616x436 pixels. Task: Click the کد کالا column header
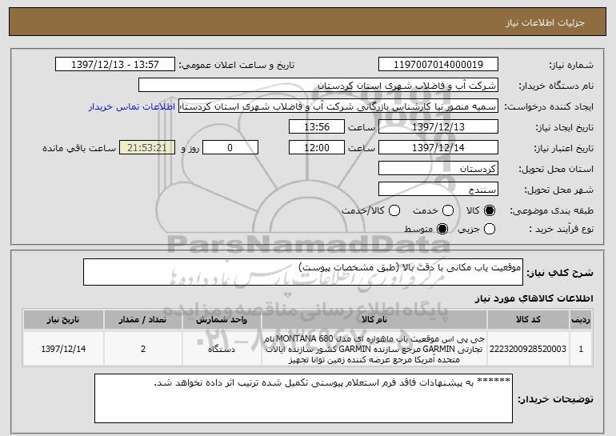pyautogui.click(x=528, y=320)
